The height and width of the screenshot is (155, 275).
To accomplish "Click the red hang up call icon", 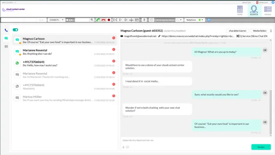I will tap(103, 20).
